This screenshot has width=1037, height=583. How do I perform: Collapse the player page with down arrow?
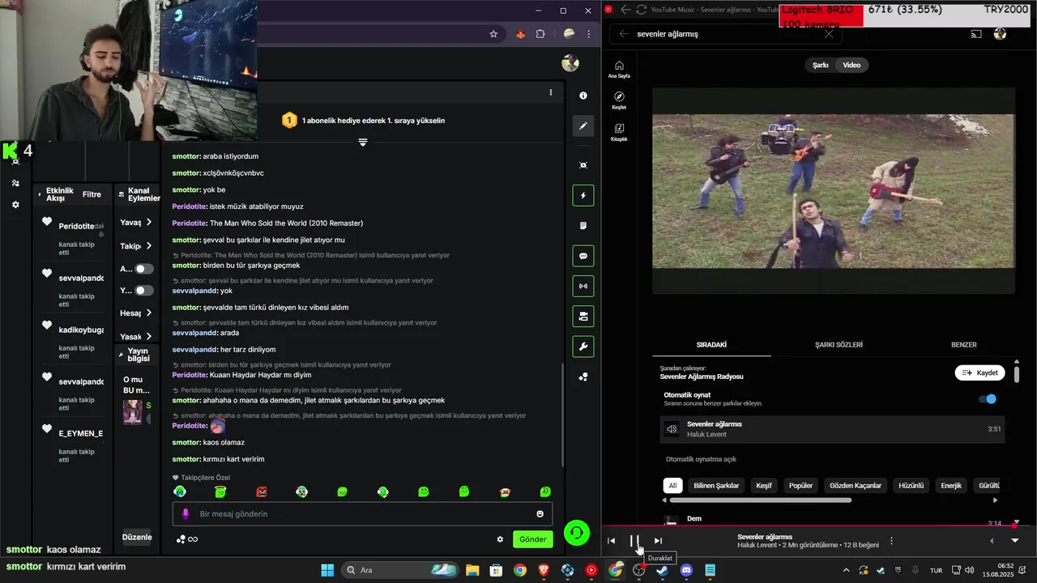[1014, 541]
